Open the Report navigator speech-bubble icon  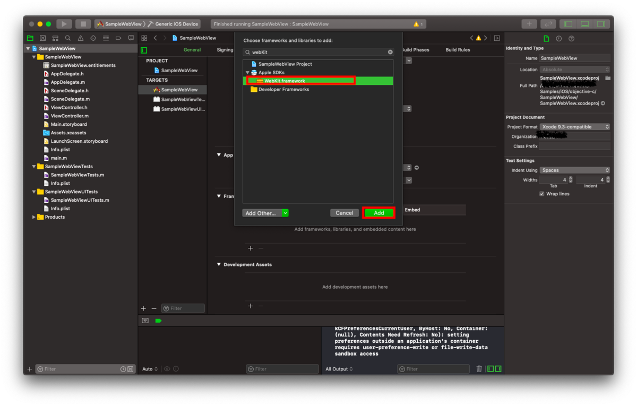(x=131, y=38)
